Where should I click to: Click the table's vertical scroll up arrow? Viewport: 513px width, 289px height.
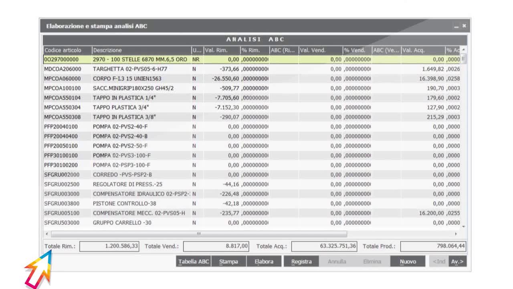click(464, 50)
